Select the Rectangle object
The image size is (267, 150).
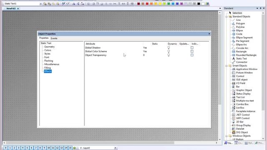(x=241, y=52)
